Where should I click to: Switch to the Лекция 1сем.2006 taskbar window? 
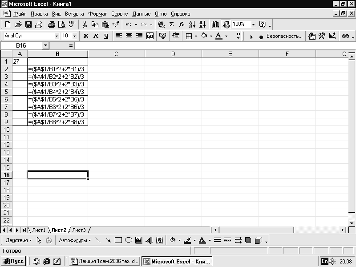click(104, 261)
